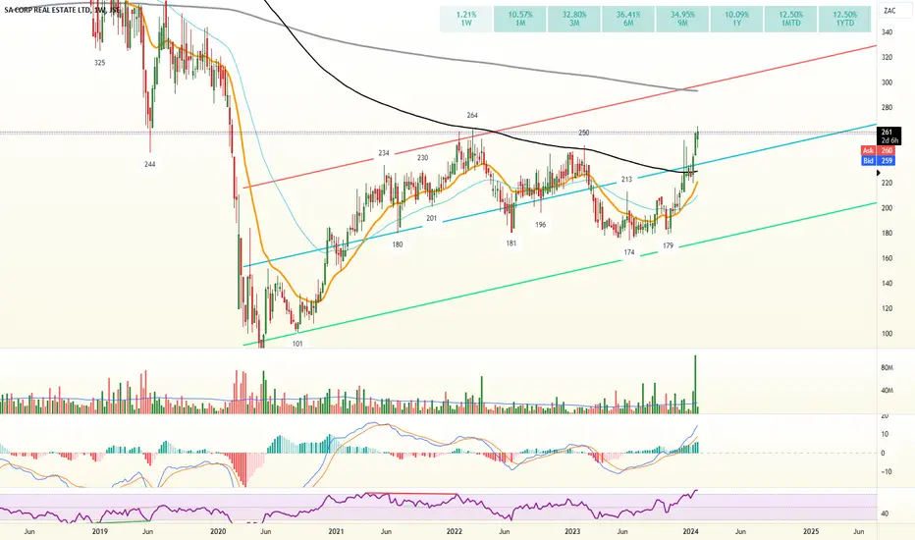Screen dimensions: 915x540
Task: Click the 2023 label on time axis
Action: tap(572, 532)
